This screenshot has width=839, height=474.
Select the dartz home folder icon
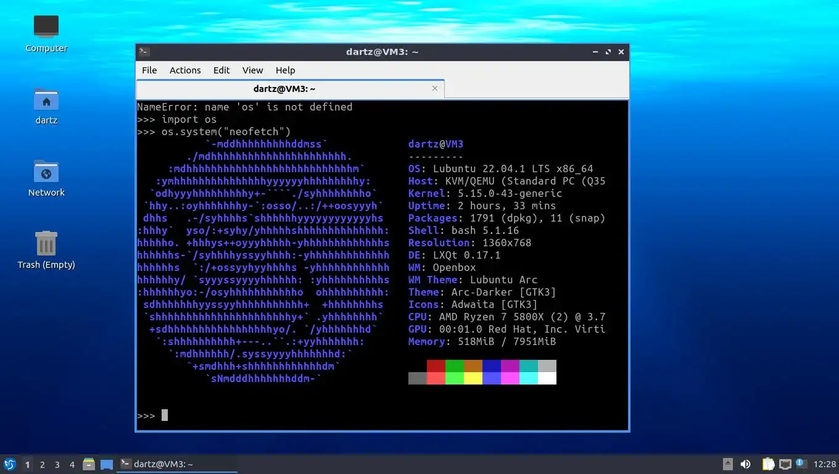46,106
